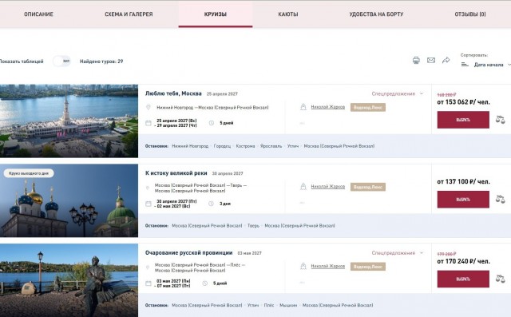Click Найдено туров: 29 text
511x317 pixels.
(x=101, y=61)
